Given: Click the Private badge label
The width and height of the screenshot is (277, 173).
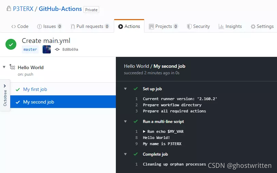Looking at the screenshot, I should (91, 10).
